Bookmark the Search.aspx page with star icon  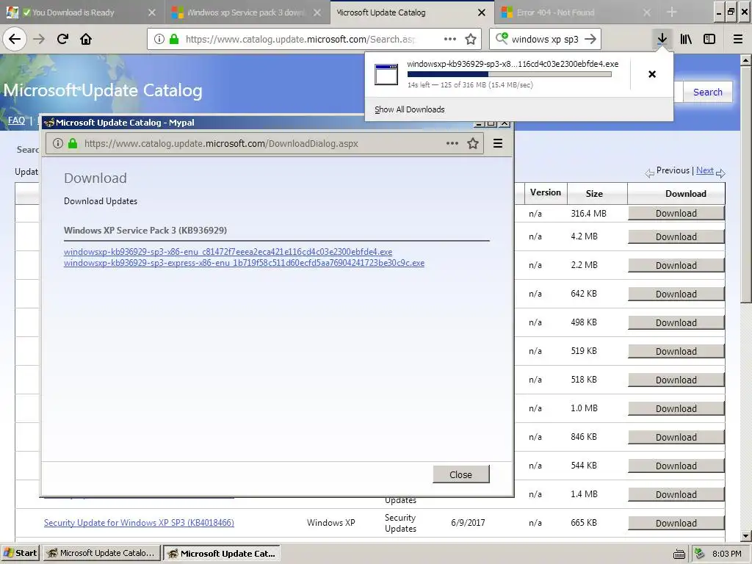[x=471, y=39]
